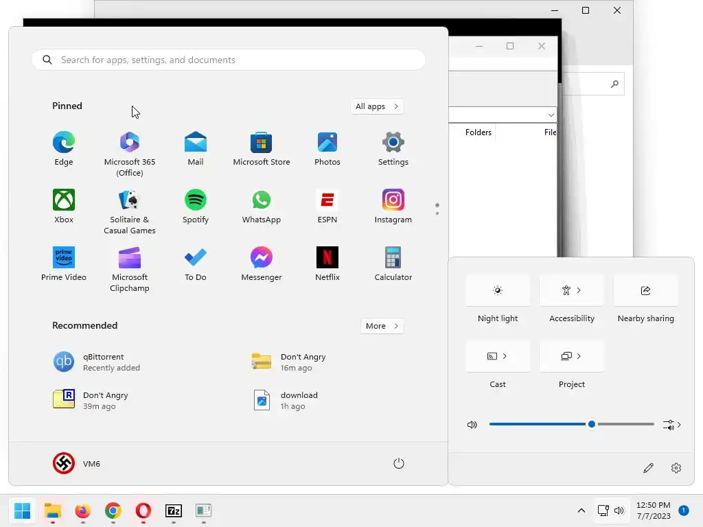The width and height of the screenshot is (703, 527).
Task: Launch Spotify from Start menu
Action: coord(196,207)
